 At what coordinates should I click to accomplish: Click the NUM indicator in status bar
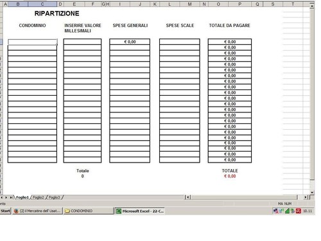coord(288,204)
